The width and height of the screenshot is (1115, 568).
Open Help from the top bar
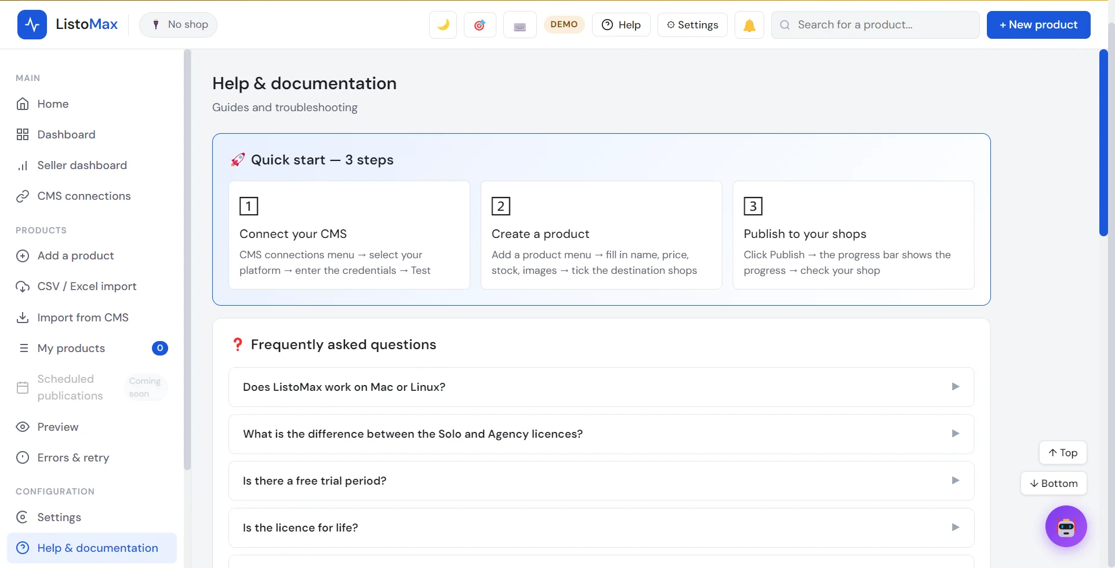point(621,25)
